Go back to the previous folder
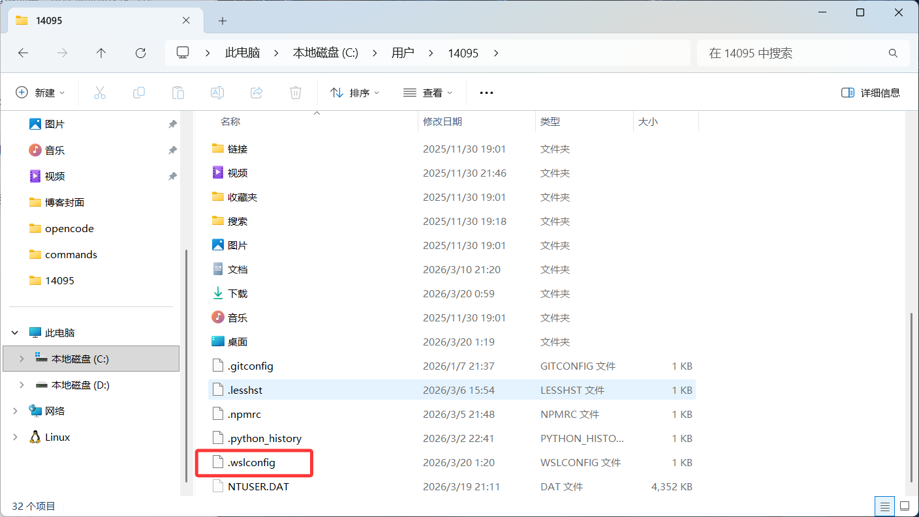This screenshot has height=517, width=919. [23, 53]
